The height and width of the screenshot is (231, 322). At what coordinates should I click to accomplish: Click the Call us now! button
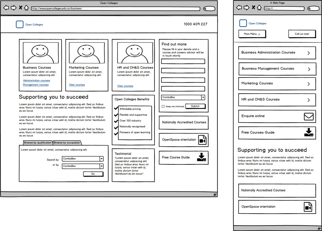(302, 34)
